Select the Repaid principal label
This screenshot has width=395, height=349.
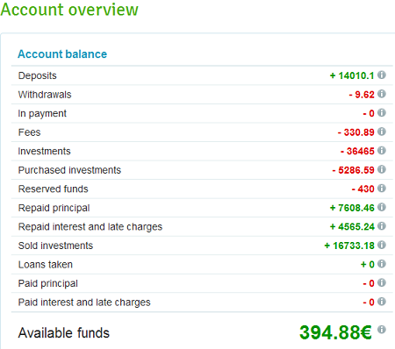click(54, 208)
